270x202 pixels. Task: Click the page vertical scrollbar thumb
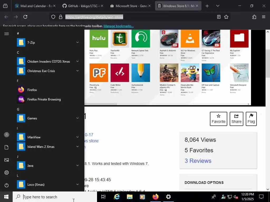268,64
